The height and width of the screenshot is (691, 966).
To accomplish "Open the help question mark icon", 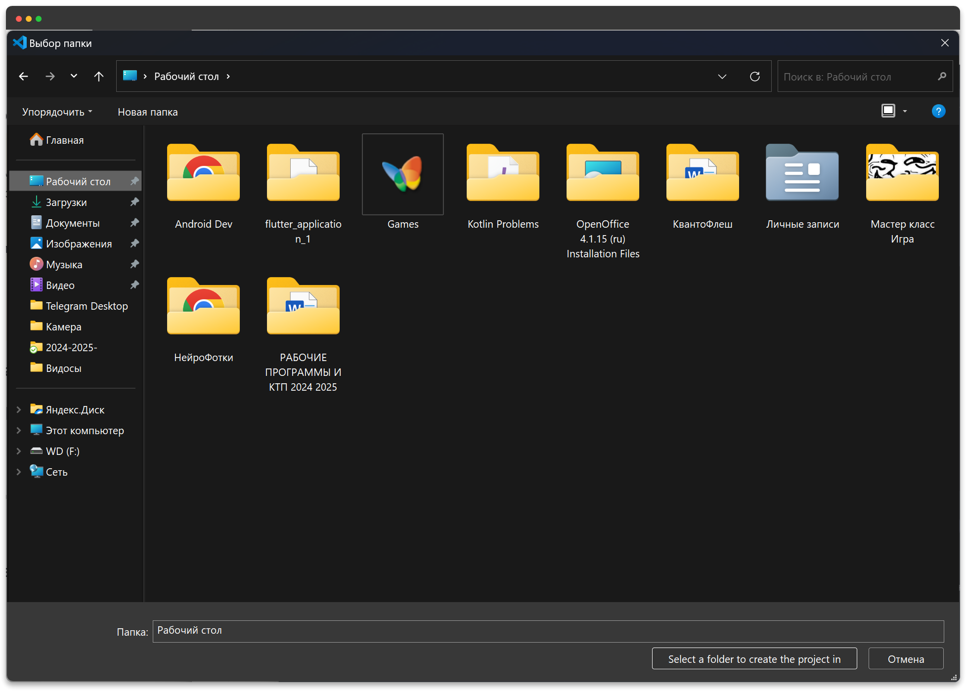I will click(938, 111).
